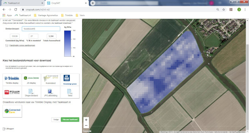Viewport: 249px width, 133px height.
Task: Close the CropSAT tab
Action: click(86, 3)
